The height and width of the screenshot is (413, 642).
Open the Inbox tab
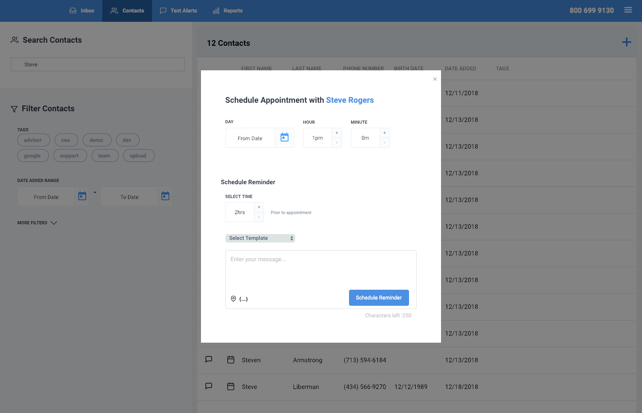[82, 11]
